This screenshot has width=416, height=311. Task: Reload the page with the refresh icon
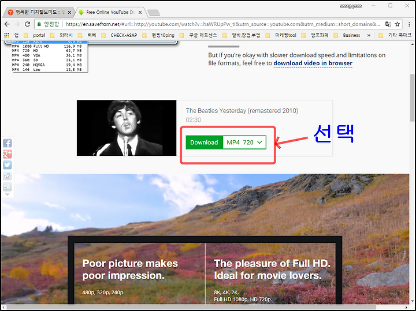pos(27,24)
